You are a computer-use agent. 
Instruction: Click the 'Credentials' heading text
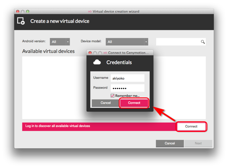coord(119,62)
